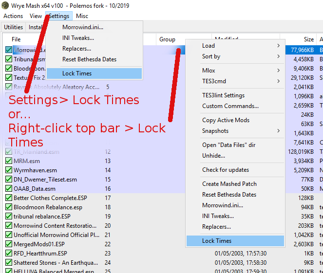This screenshot has height=273, width=323.
Task: Expand the Sort by submenu
Action: (x=235, y=56)
